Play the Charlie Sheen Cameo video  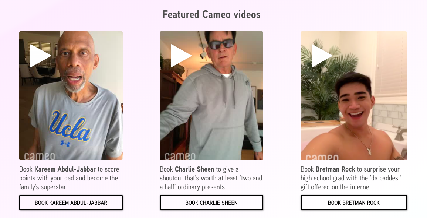(181, 56)
